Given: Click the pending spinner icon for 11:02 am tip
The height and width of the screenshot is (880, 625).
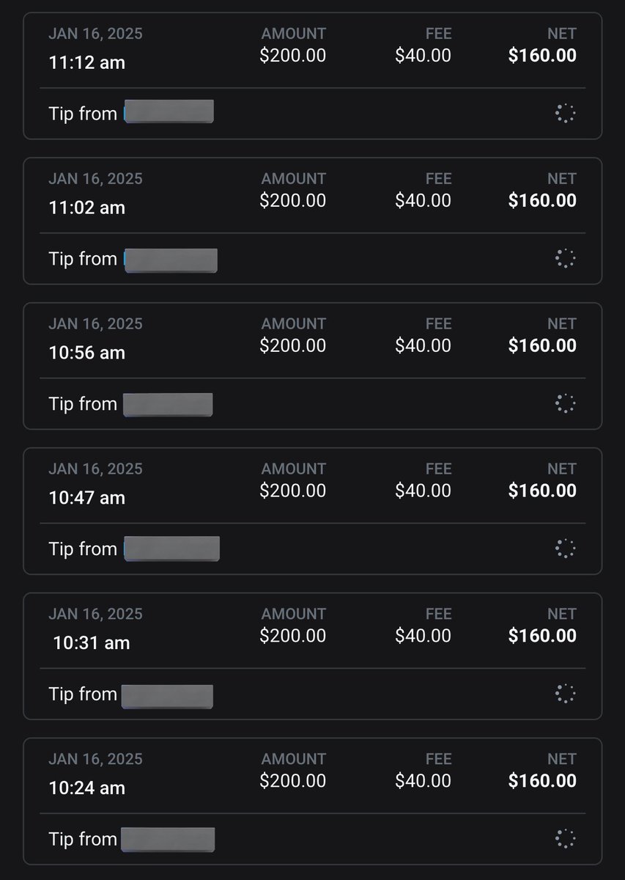Looking at the screenshot, I should coord(566,258).
